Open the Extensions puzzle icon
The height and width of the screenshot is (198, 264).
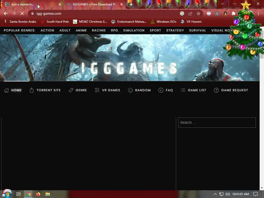pos(234,13)
